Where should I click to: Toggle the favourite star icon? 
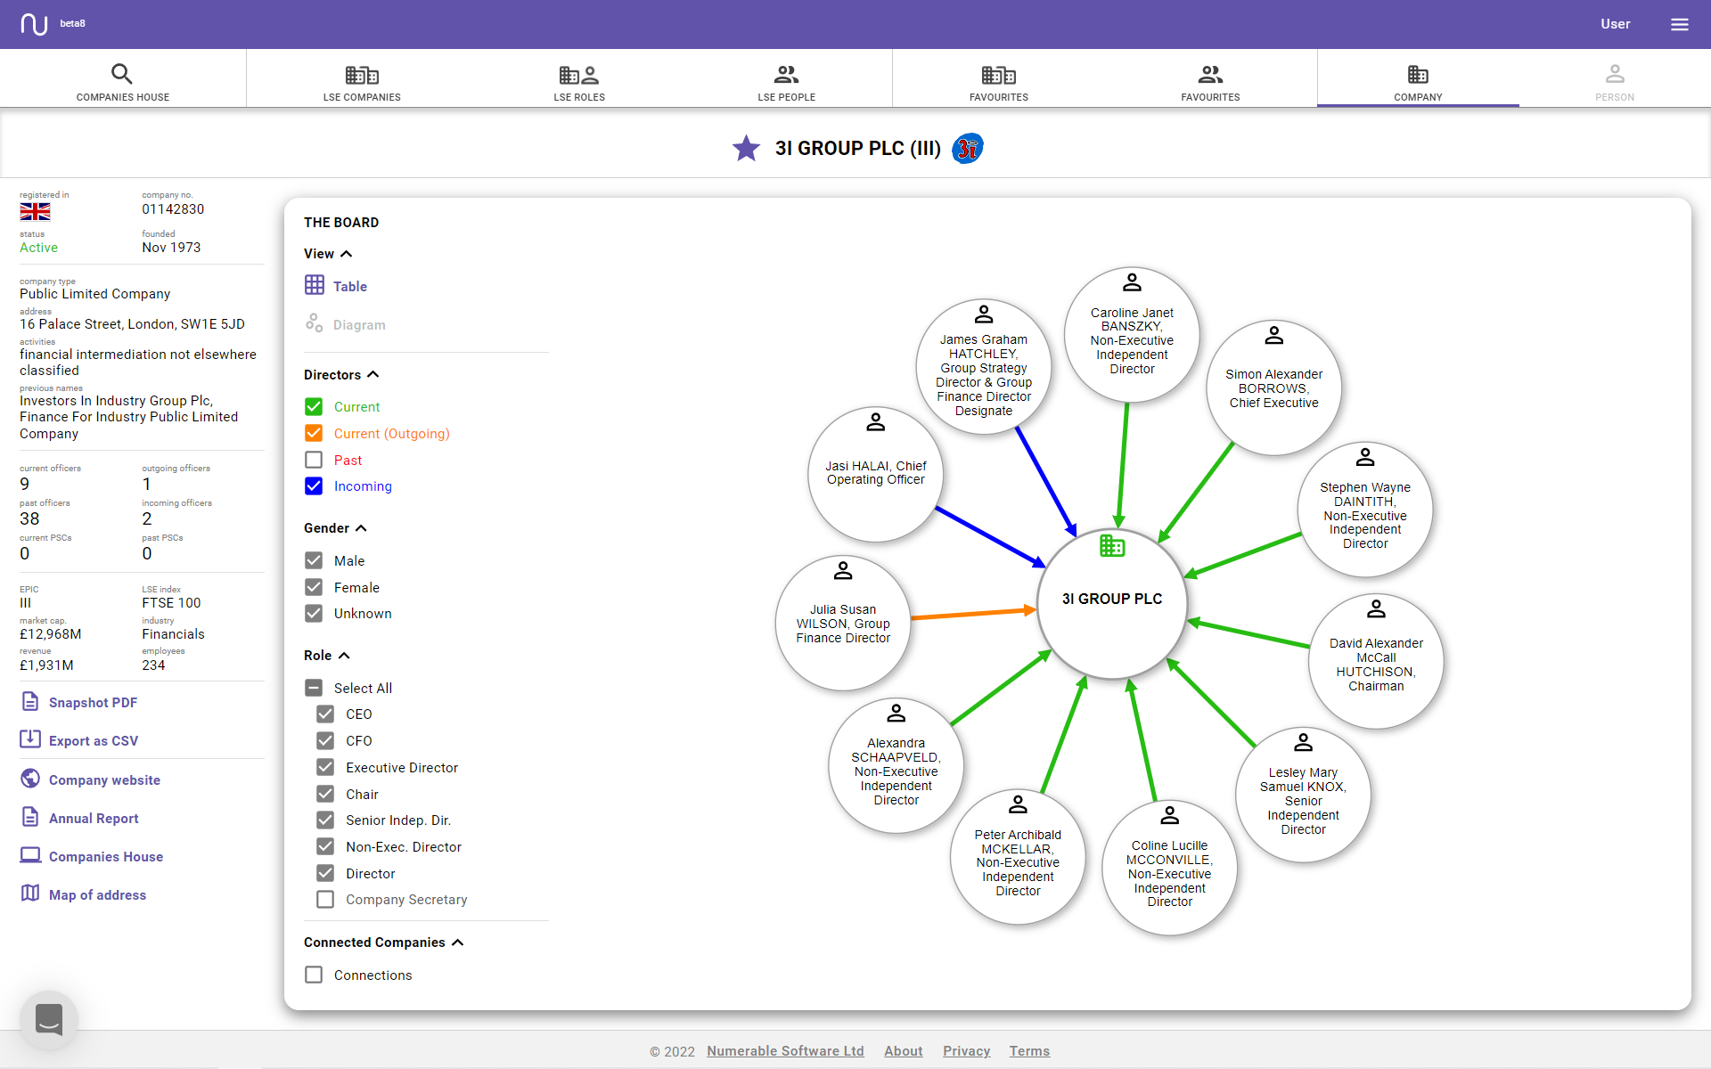coord(746,148)
